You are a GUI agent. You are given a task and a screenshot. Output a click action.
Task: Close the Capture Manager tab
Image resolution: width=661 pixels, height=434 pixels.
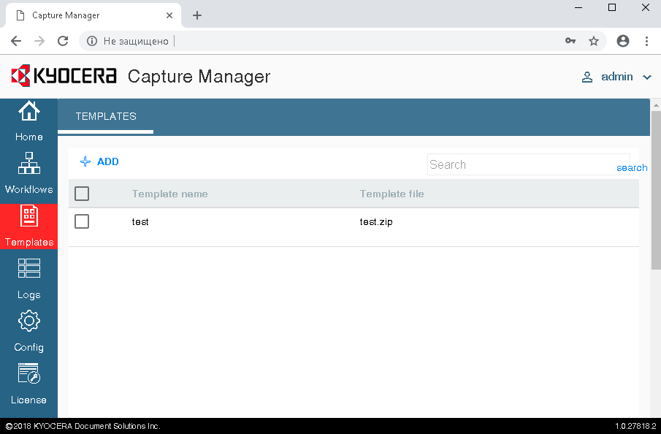[169, 15]
